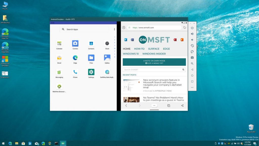Open the EDGE section
The height and width of the screenshot is (146, 259).
click(166, 49)
